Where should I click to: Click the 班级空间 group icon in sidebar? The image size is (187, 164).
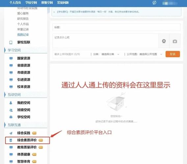coord(11,110)
